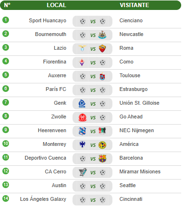Click the Lazio eagle crest
The image size is (184, 207).
[82, 48]
